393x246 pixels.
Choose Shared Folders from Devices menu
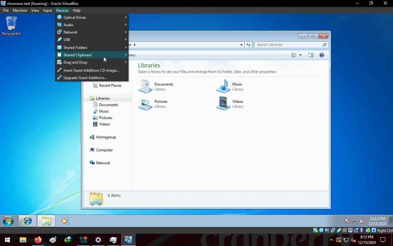[92, 48]
